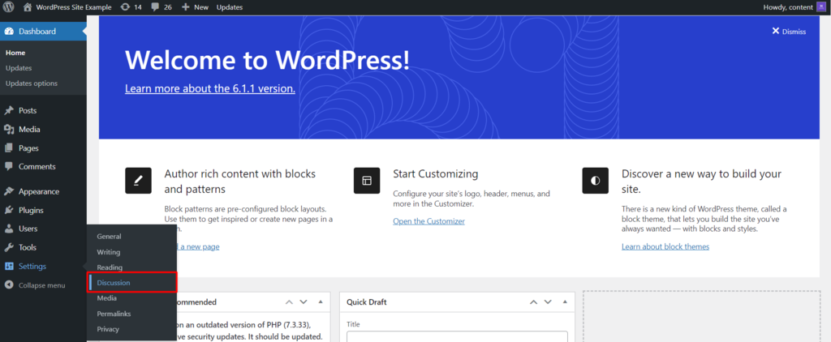Click New in the top admin bar
Image resolution: width=831 pixels, height=342 pixels.
tap(195, 7)
